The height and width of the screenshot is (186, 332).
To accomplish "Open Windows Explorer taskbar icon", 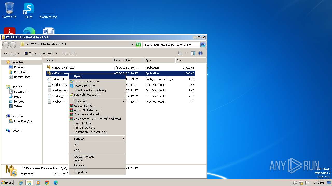I will coord(29,183).
